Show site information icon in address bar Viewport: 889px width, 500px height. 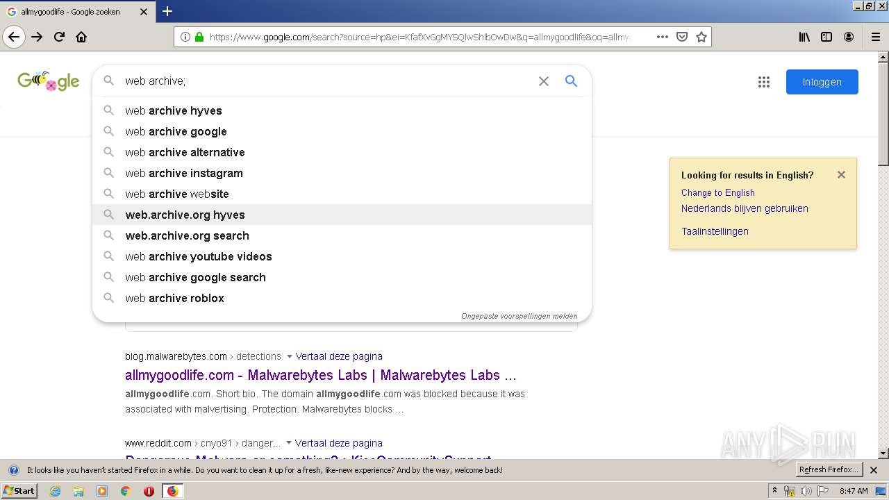pyautogui.click(x=185, y=37)
